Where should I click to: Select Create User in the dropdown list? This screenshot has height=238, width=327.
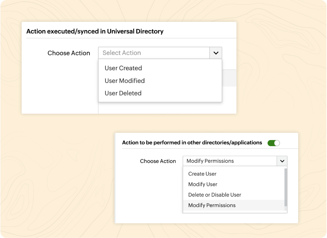[x=202, y=174]
